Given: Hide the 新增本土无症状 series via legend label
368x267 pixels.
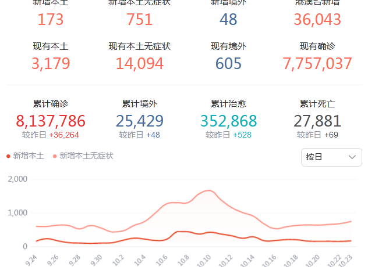Looking at the screenshot, I should 86,156.
